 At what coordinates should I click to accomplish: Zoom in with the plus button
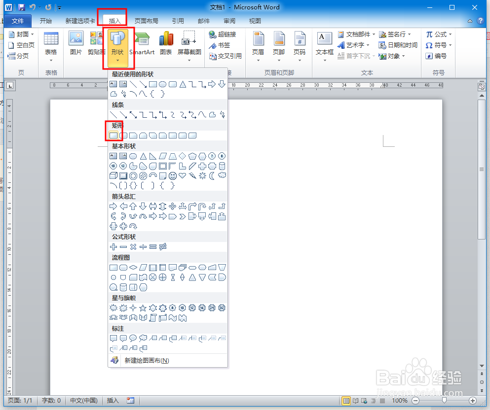[473, 401]
